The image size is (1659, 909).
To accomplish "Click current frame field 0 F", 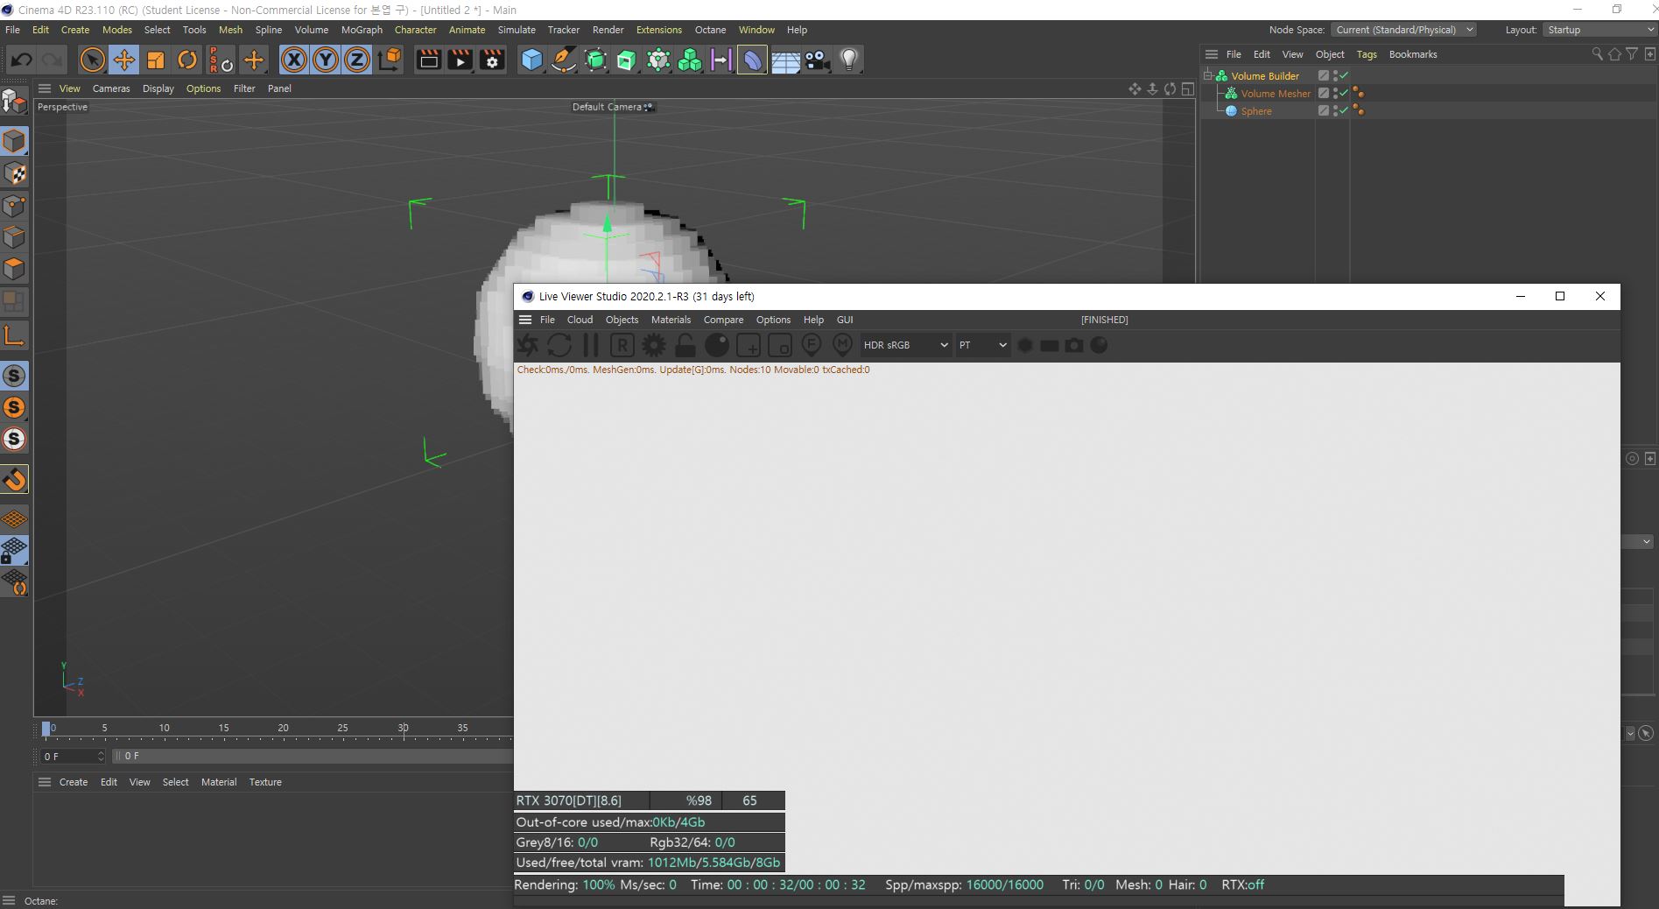I will coord(74,756).
